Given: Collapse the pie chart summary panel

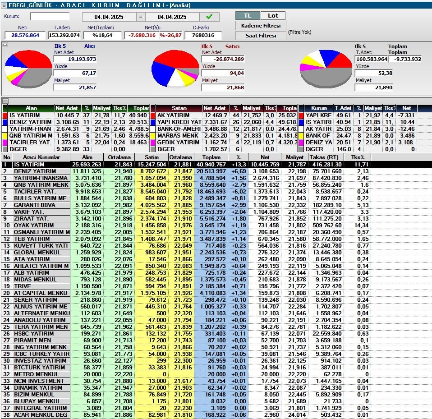Looking at the screenshot, I should click(5, 44).
